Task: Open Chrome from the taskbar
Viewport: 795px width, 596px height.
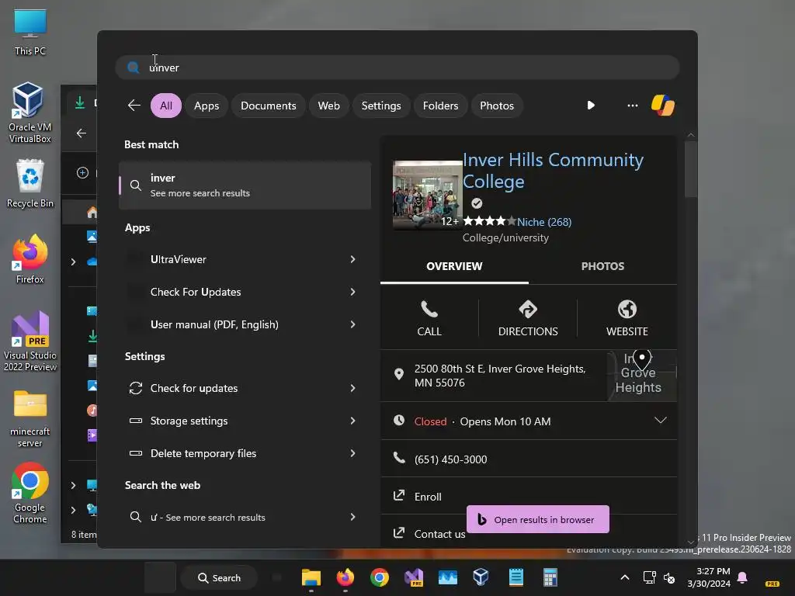Action: (x=379, y=577)
